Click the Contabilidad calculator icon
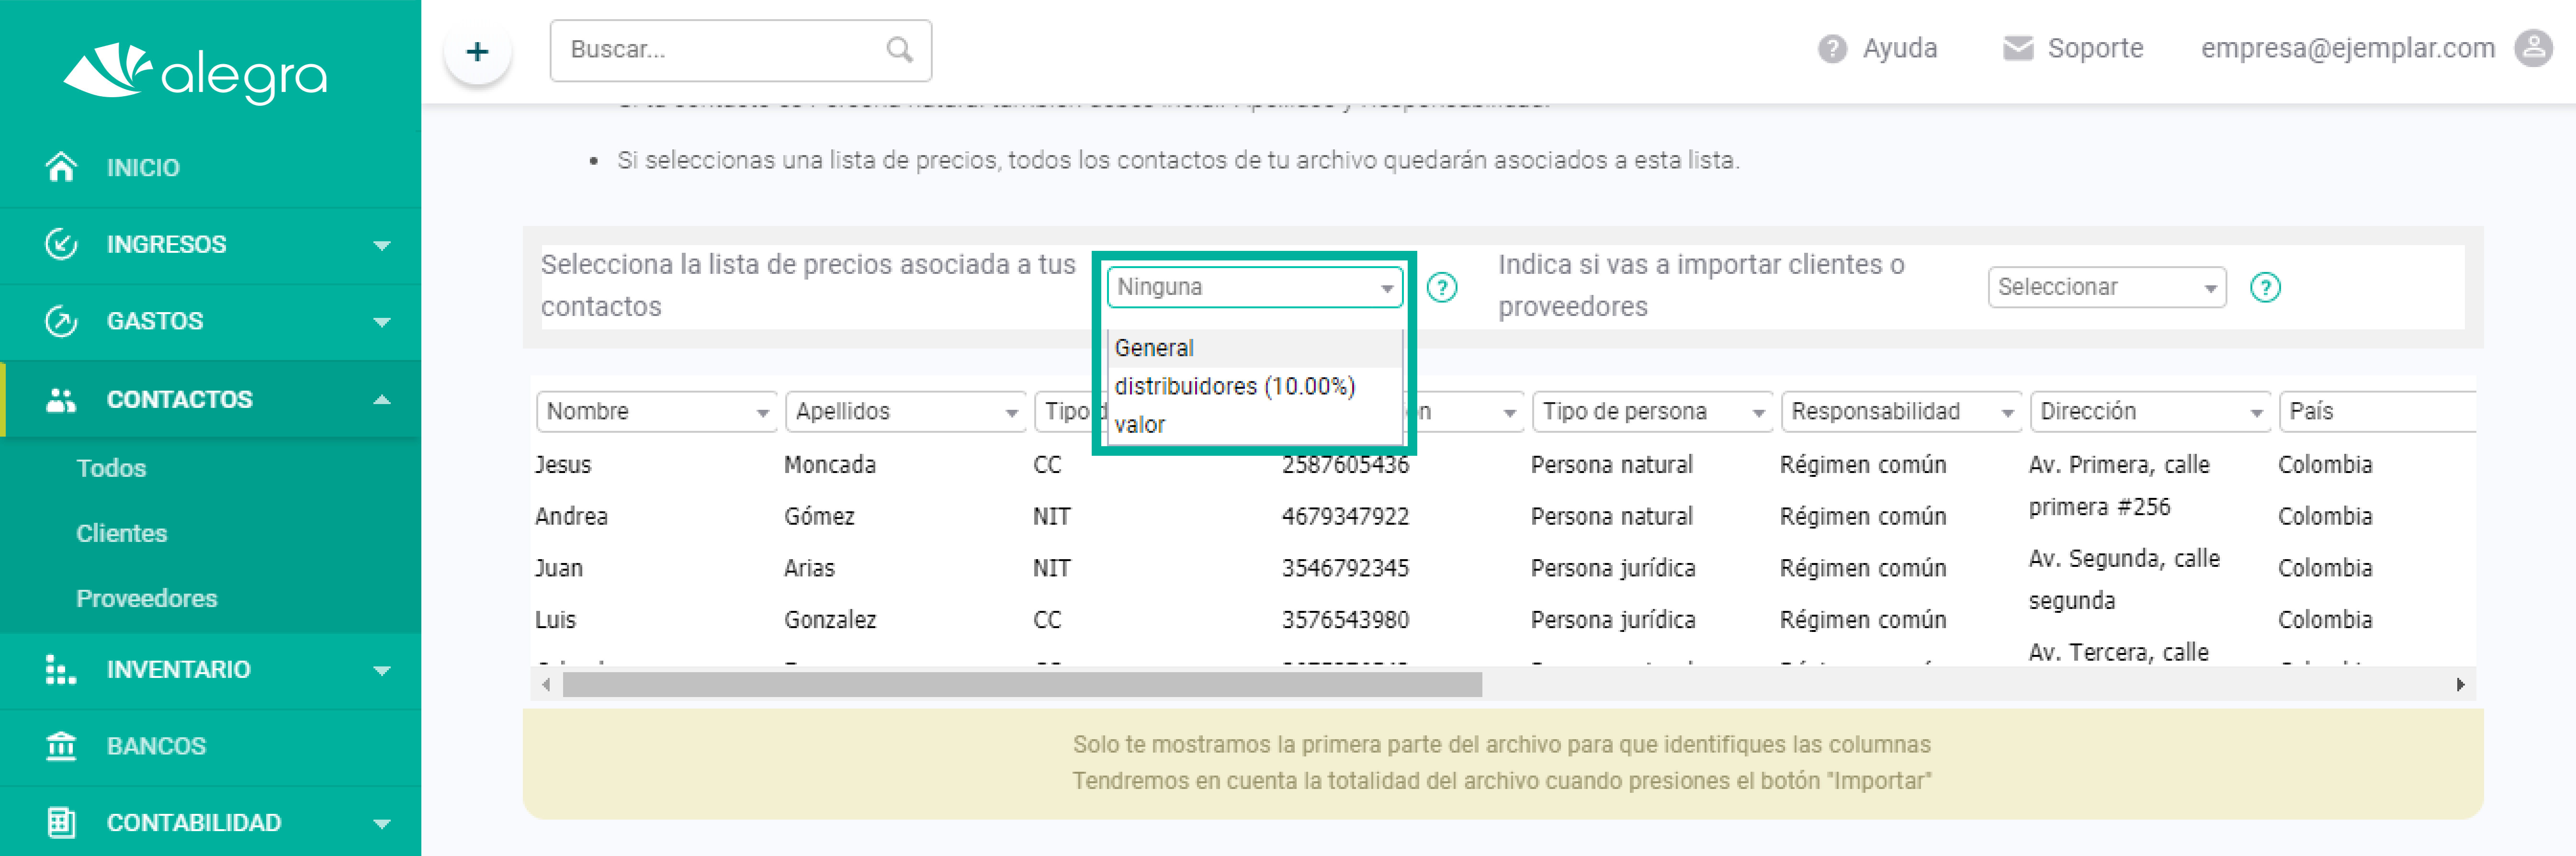 pyautogui.click(x=62, y=822)
